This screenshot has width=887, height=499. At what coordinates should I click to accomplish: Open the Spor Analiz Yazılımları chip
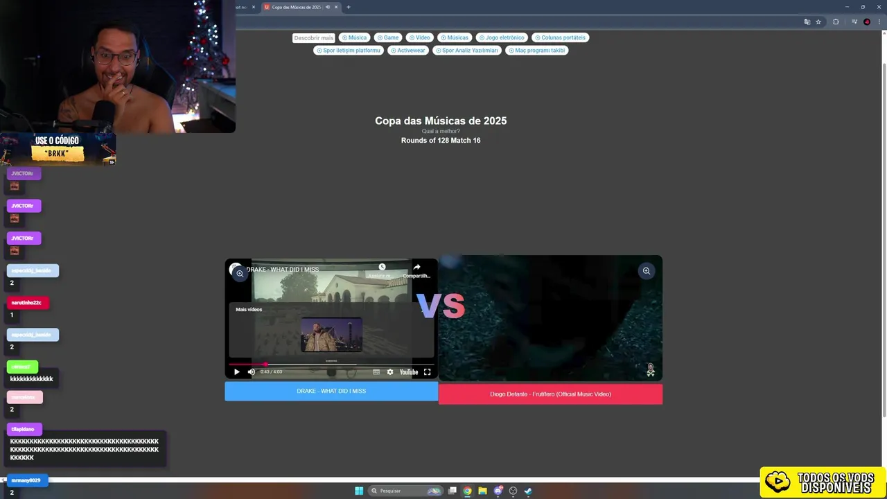point(466,51)
